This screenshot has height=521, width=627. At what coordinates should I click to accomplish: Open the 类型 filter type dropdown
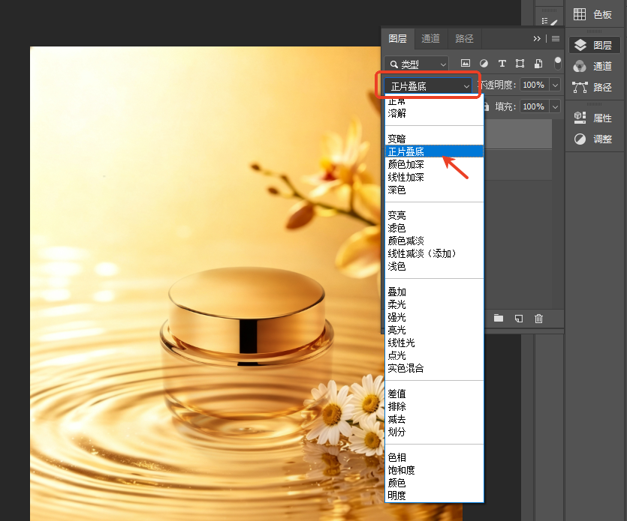(x=416, y=64)
